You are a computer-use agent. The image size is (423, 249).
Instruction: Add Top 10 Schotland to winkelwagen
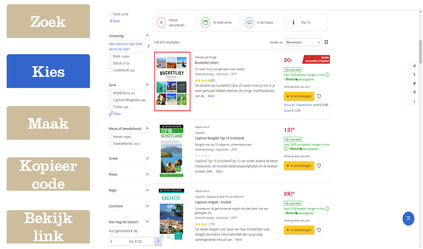coord(299,165)
